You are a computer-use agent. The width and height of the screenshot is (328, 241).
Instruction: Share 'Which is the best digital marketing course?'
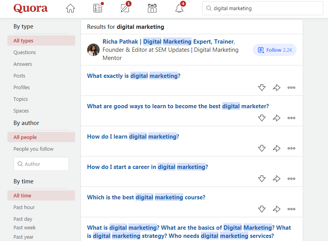[x=277, y=209]
